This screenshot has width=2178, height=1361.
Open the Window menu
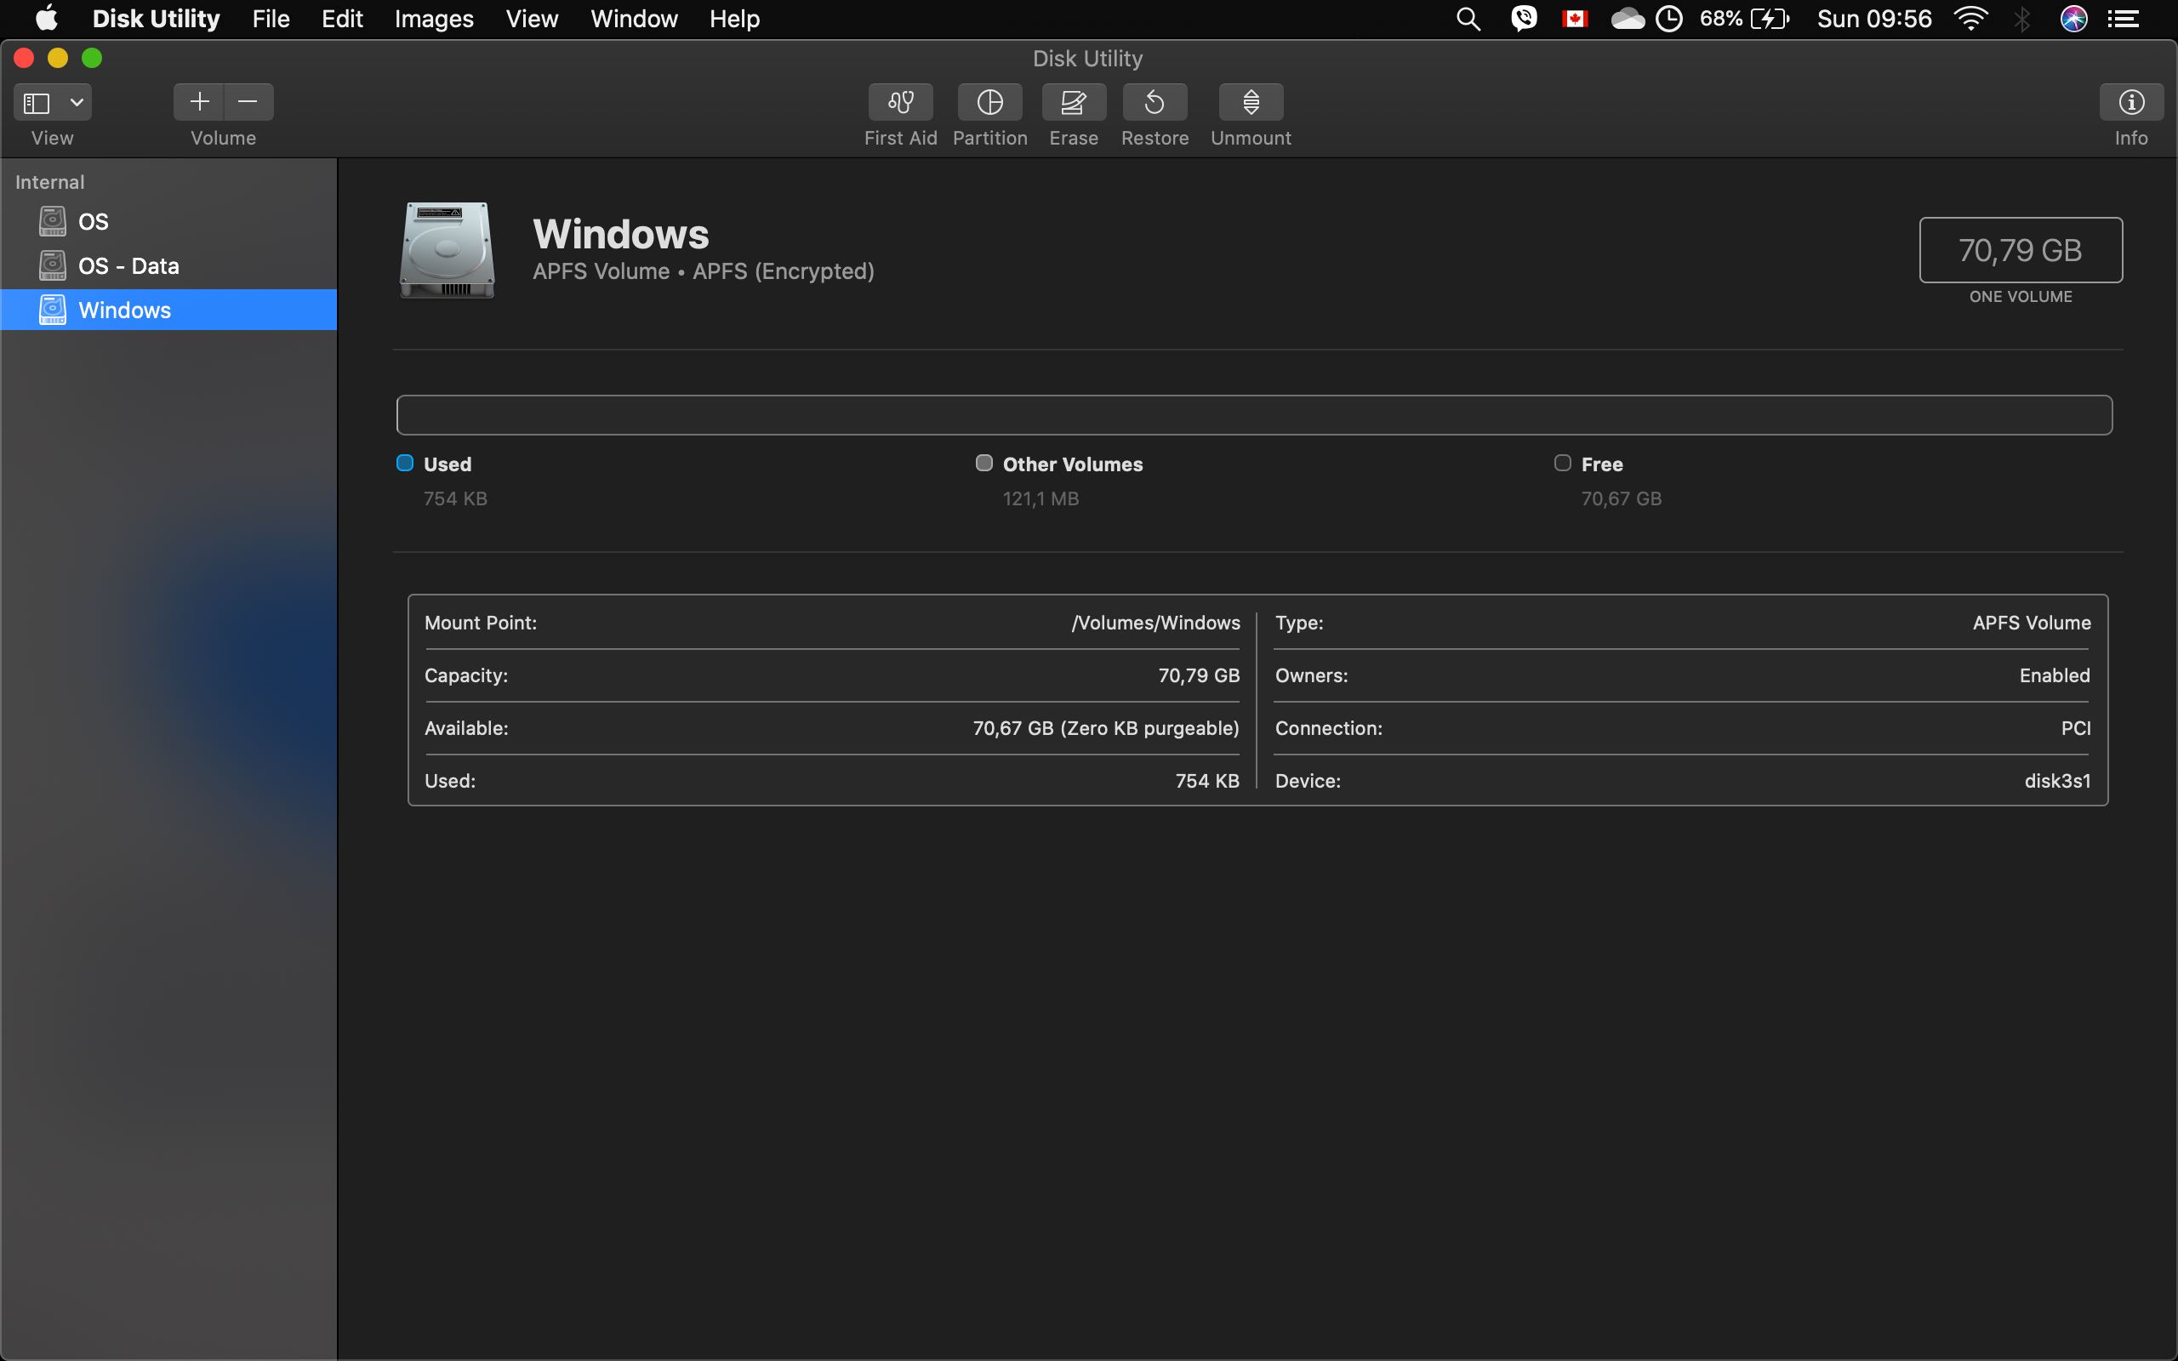click(x=633, y=18)
